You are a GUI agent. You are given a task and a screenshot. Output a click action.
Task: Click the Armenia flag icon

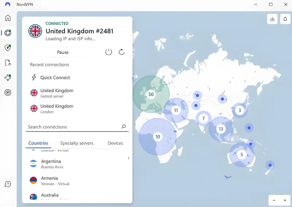[33, 180]
